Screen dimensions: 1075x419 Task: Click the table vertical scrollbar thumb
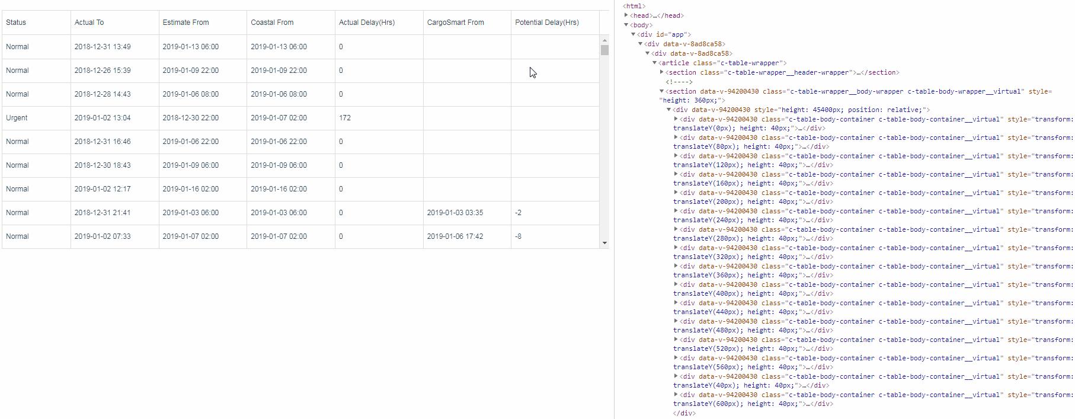click(x=604, y=50)
